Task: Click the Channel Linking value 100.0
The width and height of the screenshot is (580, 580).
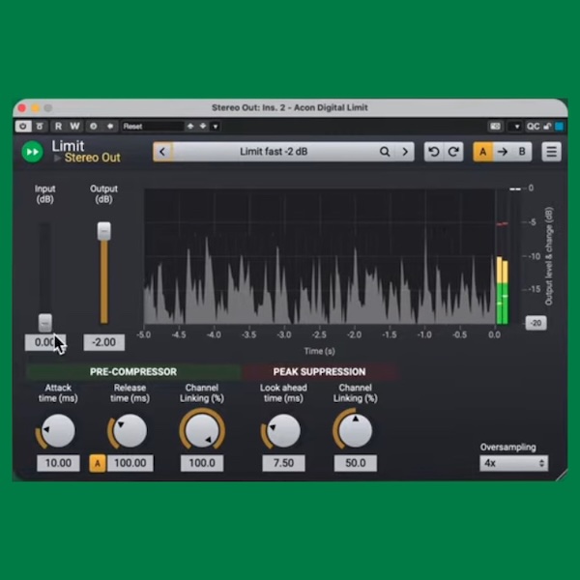Action: coord(202,463)
